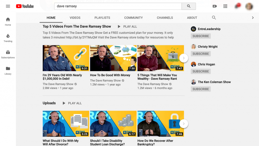Open The Ken Coleman Show channel name
The width and height of the screenshot is (259, 146).
214,82
